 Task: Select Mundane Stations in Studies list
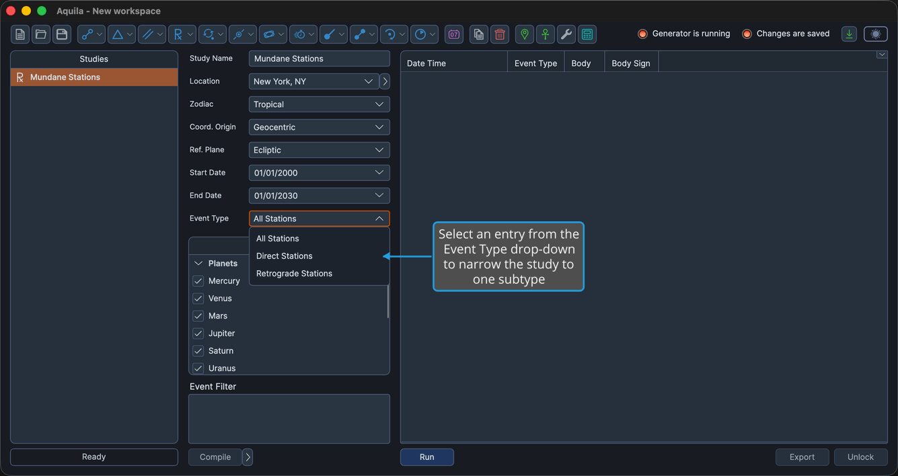coord(94,77)
